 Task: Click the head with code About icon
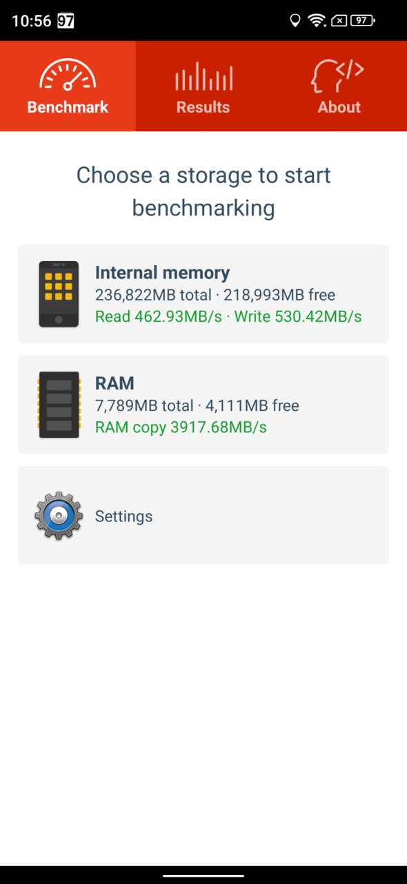coord(338,75)
